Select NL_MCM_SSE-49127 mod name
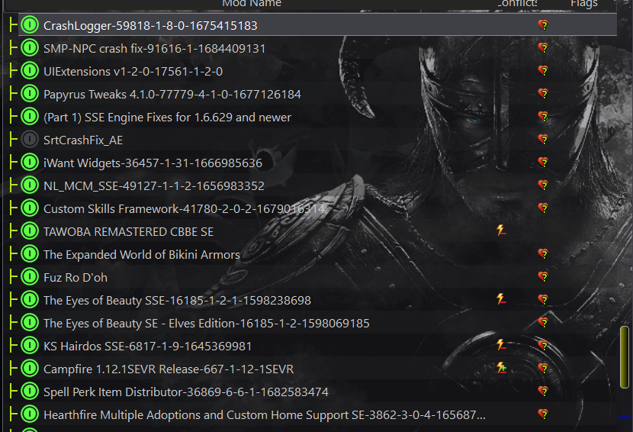 (154, 186)
